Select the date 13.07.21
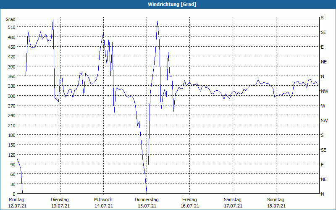The image size is (336, 210). coord(60,206)
